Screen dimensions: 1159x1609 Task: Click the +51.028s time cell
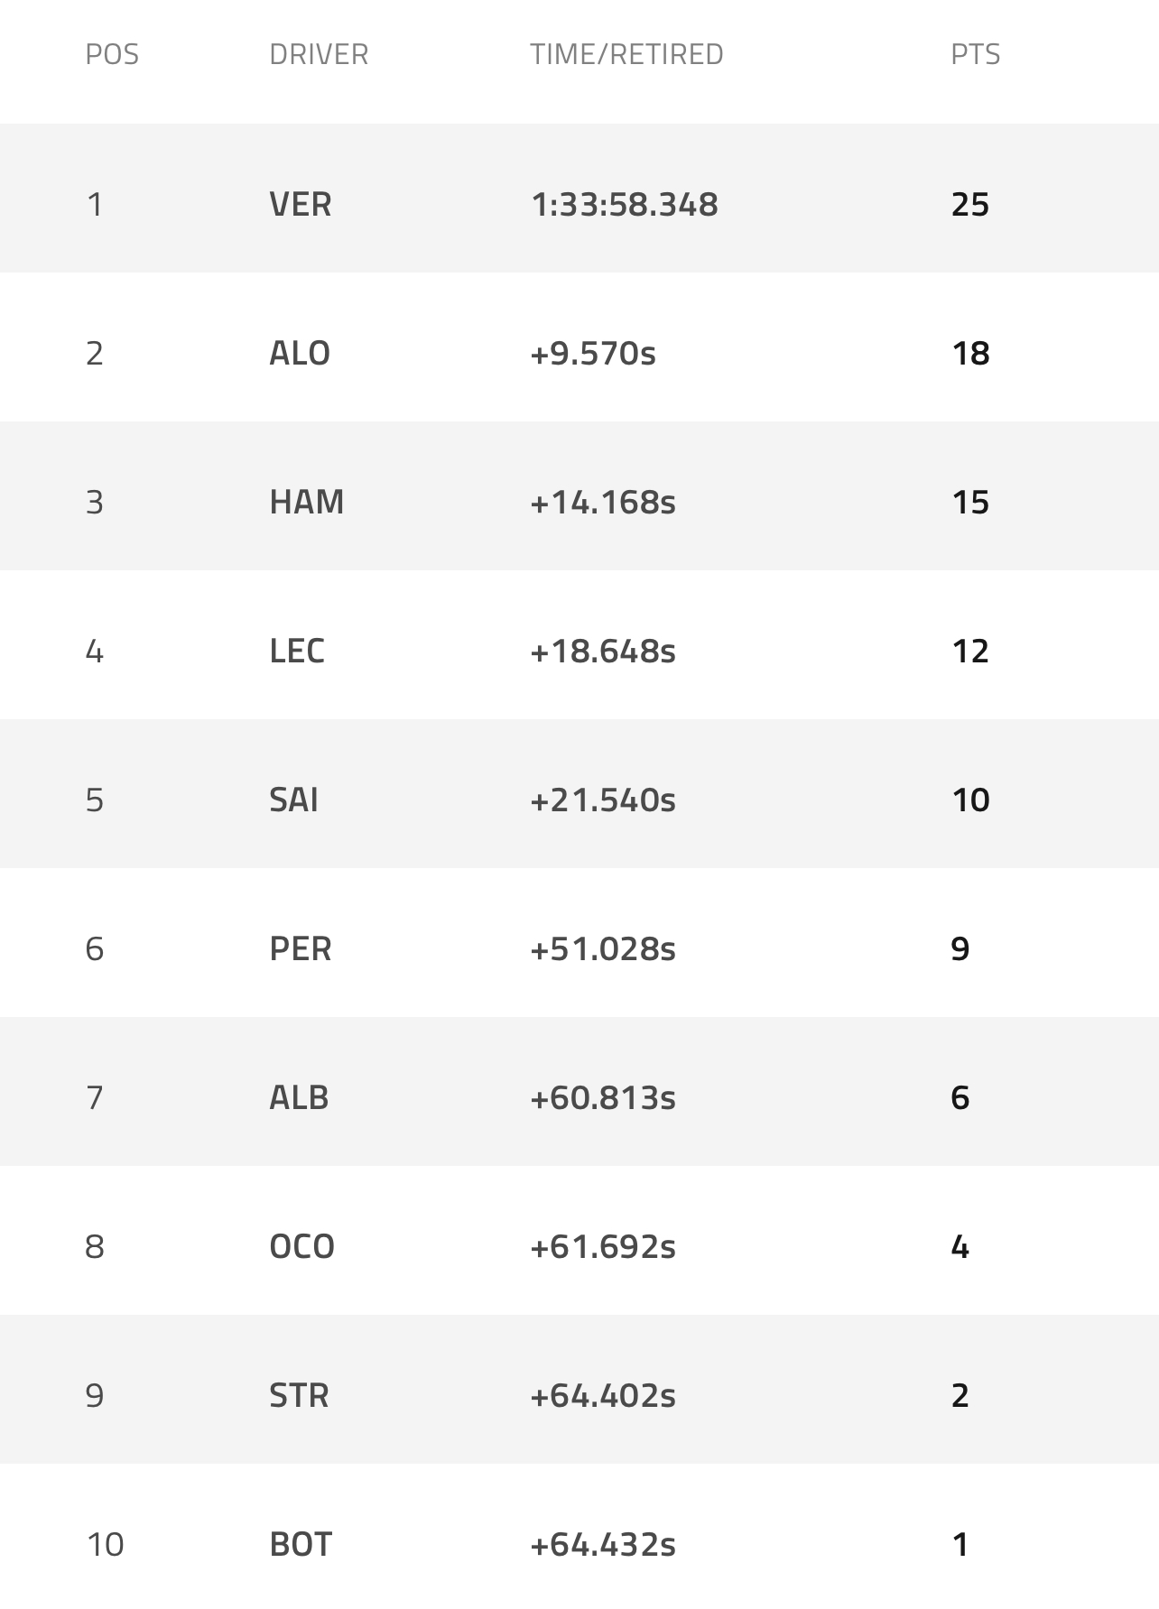pyautogui.click(x=603, y=949)
